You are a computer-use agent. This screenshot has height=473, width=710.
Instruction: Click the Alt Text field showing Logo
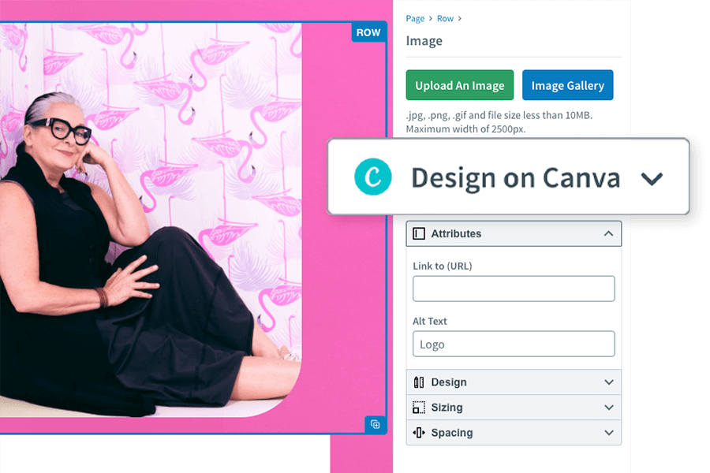tap(513, 344)
